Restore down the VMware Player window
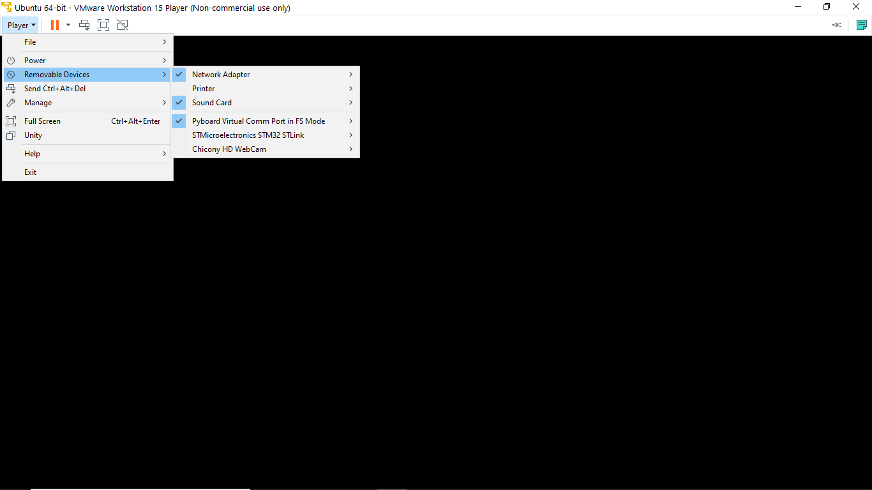 [x=827, y=7]
